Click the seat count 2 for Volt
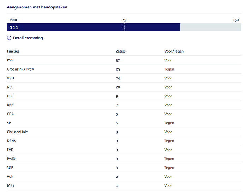This screenshot has height=195, width=247. pyautogui.click(x=117, y=177)
